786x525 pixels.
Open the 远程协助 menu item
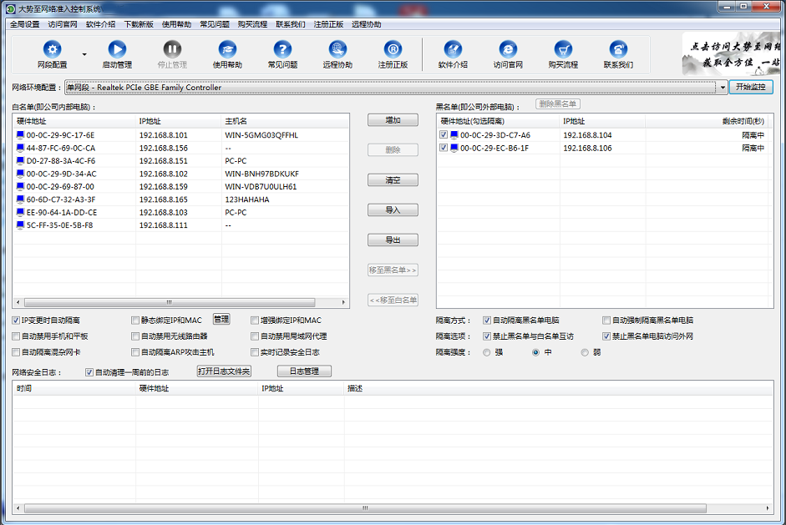click(367, 24)
